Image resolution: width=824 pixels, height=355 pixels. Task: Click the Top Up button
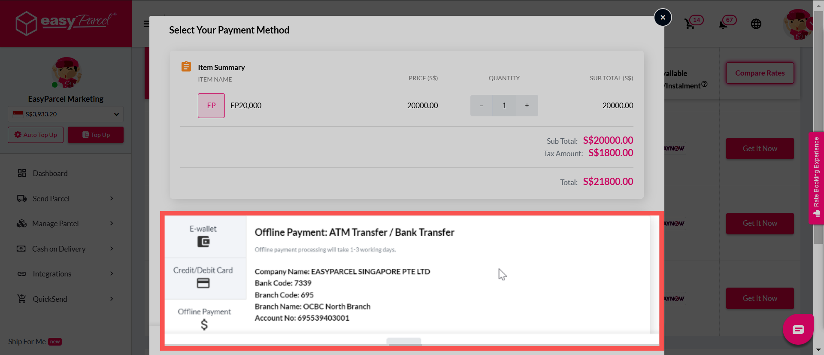click(x=96, y=135)
